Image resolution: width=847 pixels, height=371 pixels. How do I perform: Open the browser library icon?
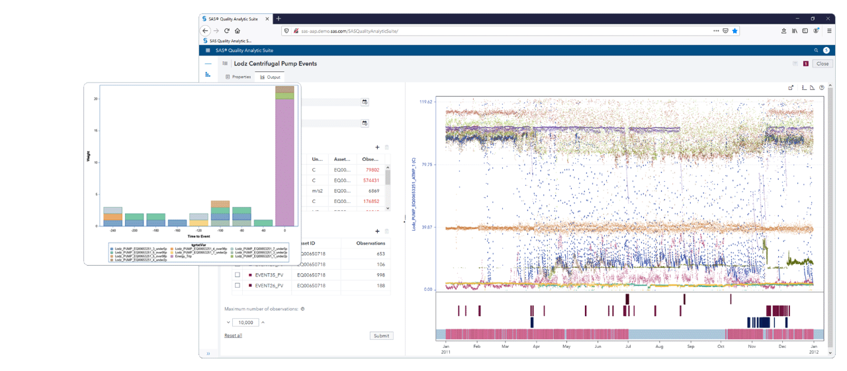[795, 31]
